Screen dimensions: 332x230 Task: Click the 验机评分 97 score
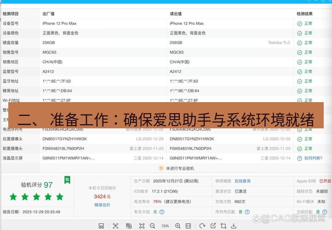pos(37,185)
